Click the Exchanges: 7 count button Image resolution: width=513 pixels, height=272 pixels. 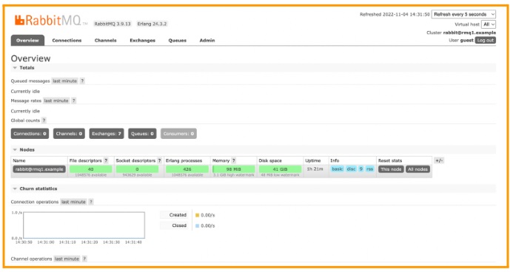(107, 134)
